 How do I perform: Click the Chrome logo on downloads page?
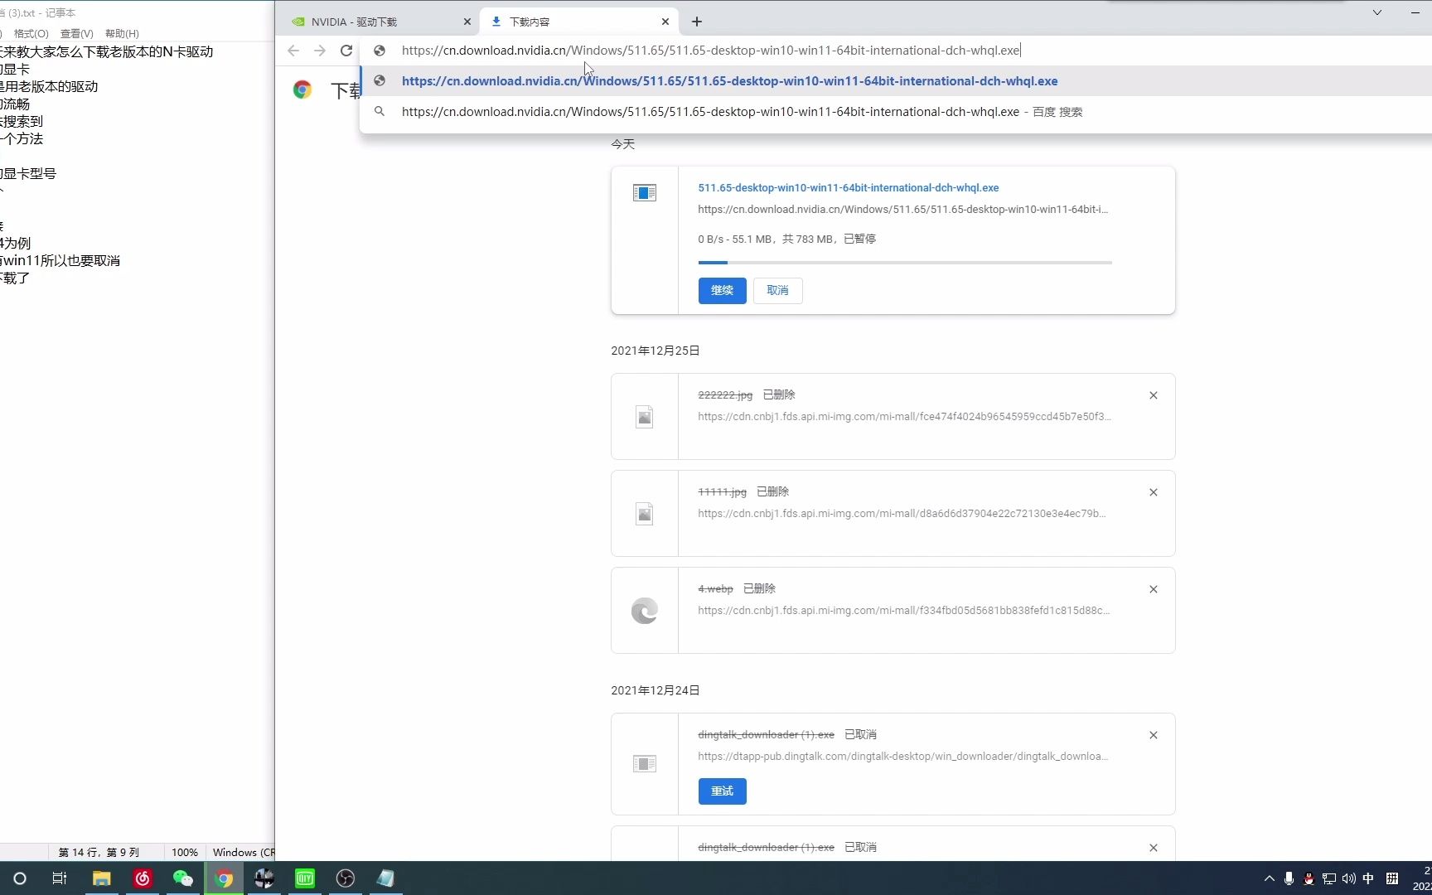302,90
